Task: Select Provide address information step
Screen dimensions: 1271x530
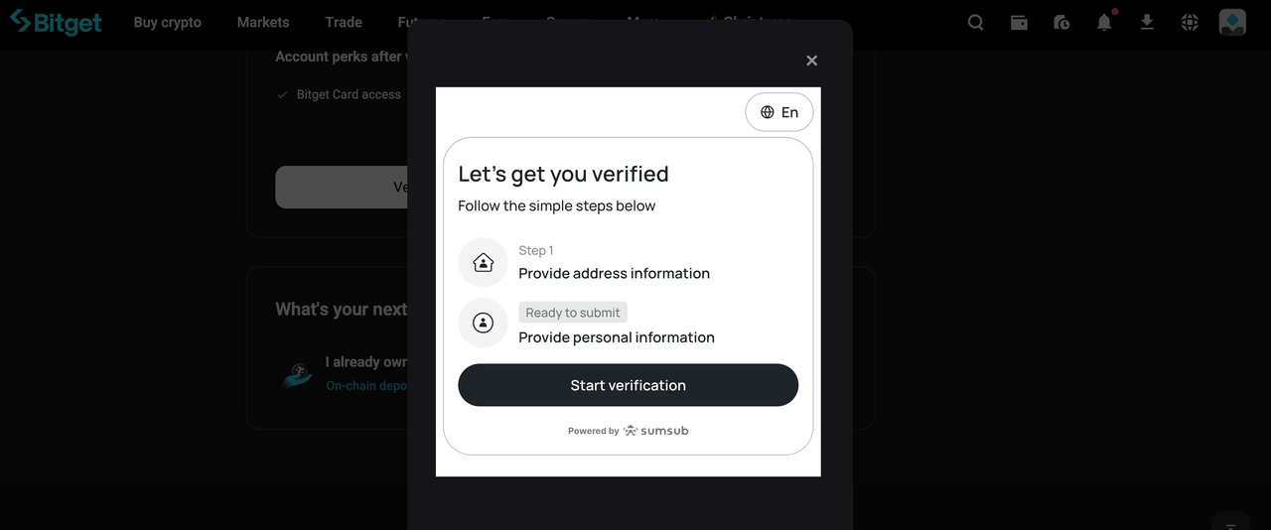Action: click(614, 273)
